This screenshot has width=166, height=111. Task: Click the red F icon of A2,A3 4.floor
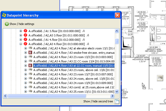(25, 44)
